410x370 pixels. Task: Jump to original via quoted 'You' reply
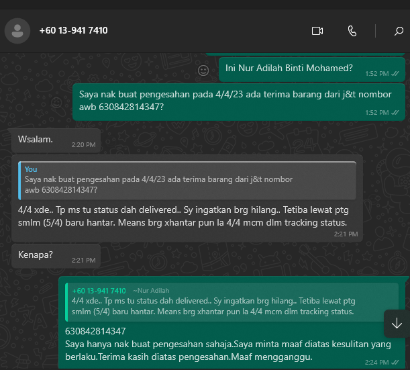188,180
